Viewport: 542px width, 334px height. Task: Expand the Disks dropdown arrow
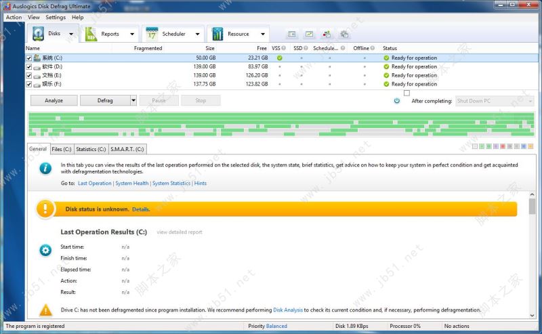pos(71,34)
